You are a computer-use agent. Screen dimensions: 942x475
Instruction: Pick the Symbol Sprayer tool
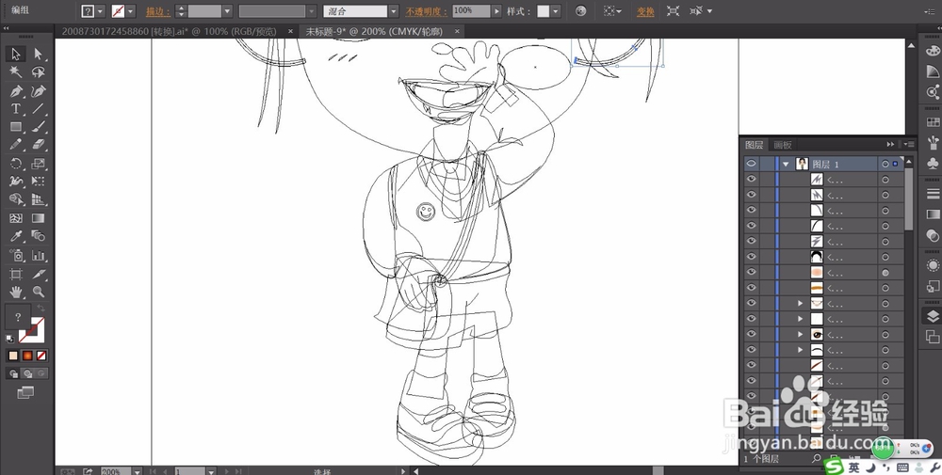tap(16, 256)
